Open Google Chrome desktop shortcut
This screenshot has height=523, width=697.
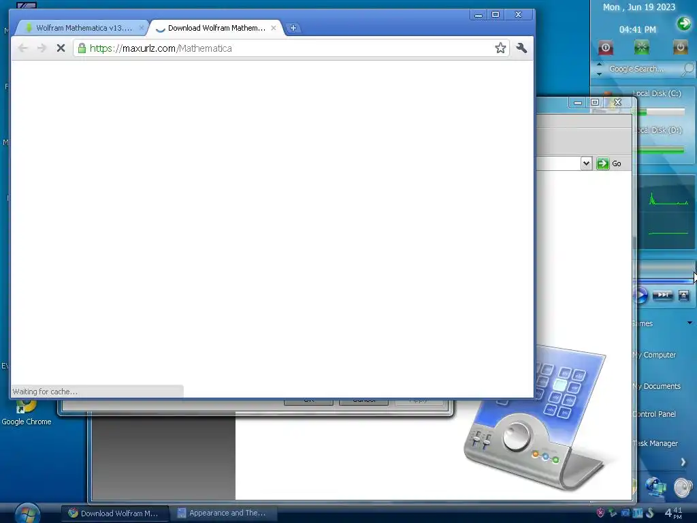27,411
